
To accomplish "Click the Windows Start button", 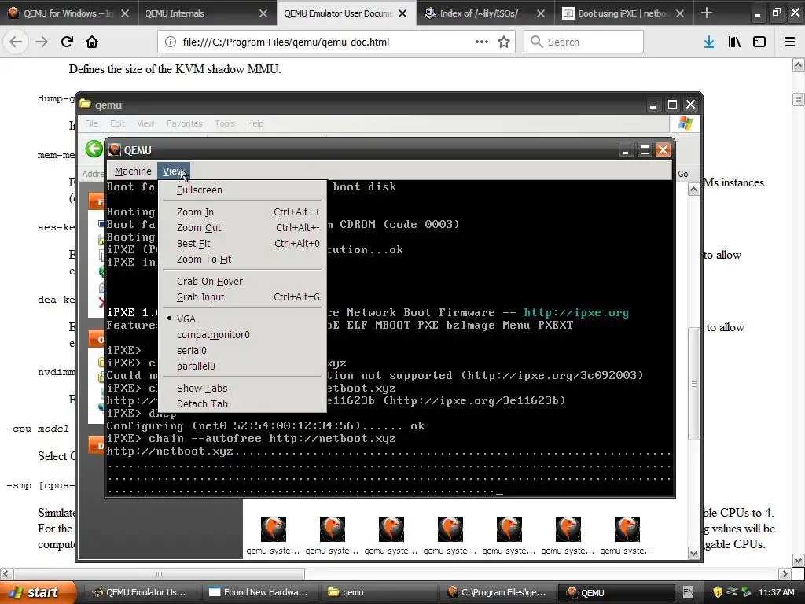I will tap(37, 592).
